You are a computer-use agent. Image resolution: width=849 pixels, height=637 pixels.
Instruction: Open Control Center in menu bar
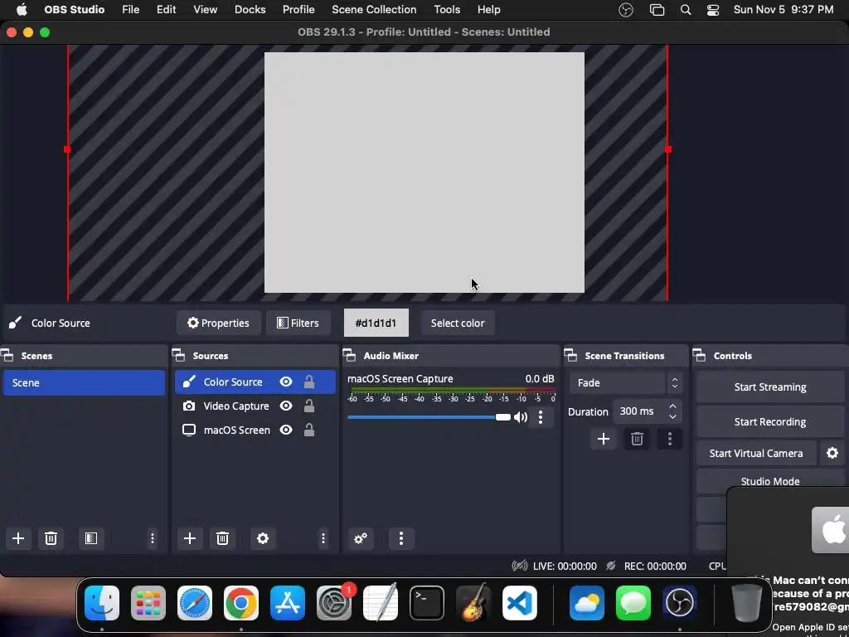click(713, 10)
